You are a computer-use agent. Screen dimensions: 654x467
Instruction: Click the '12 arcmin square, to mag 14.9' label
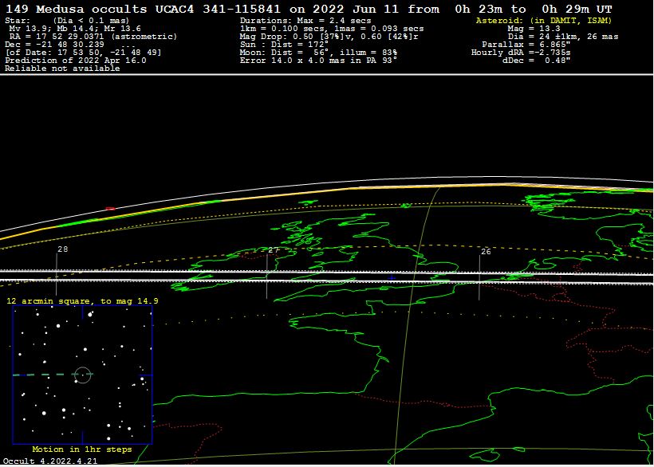(82, 301)
